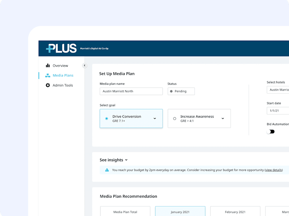The width and height of the screenshot is (289, 216).
Task: Click the Media plan name field
Action: (x=131, y=91)
